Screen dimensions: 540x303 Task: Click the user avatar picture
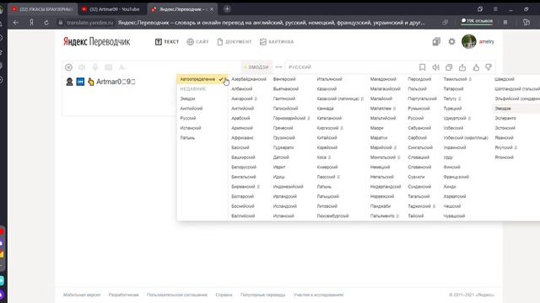pyautogui.click(x=469, y=41)
